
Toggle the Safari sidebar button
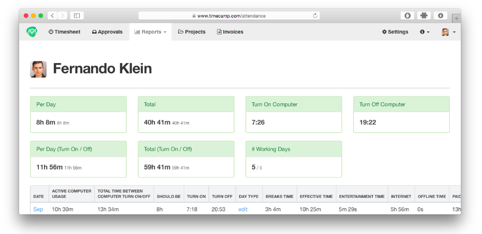point(77,15)
